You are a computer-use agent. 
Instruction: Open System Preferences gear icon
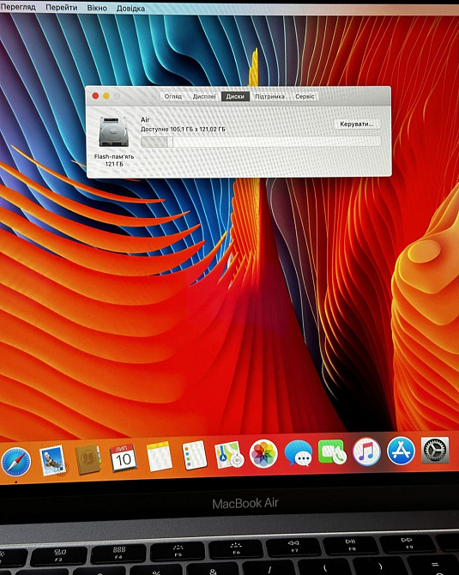point(435,450)
